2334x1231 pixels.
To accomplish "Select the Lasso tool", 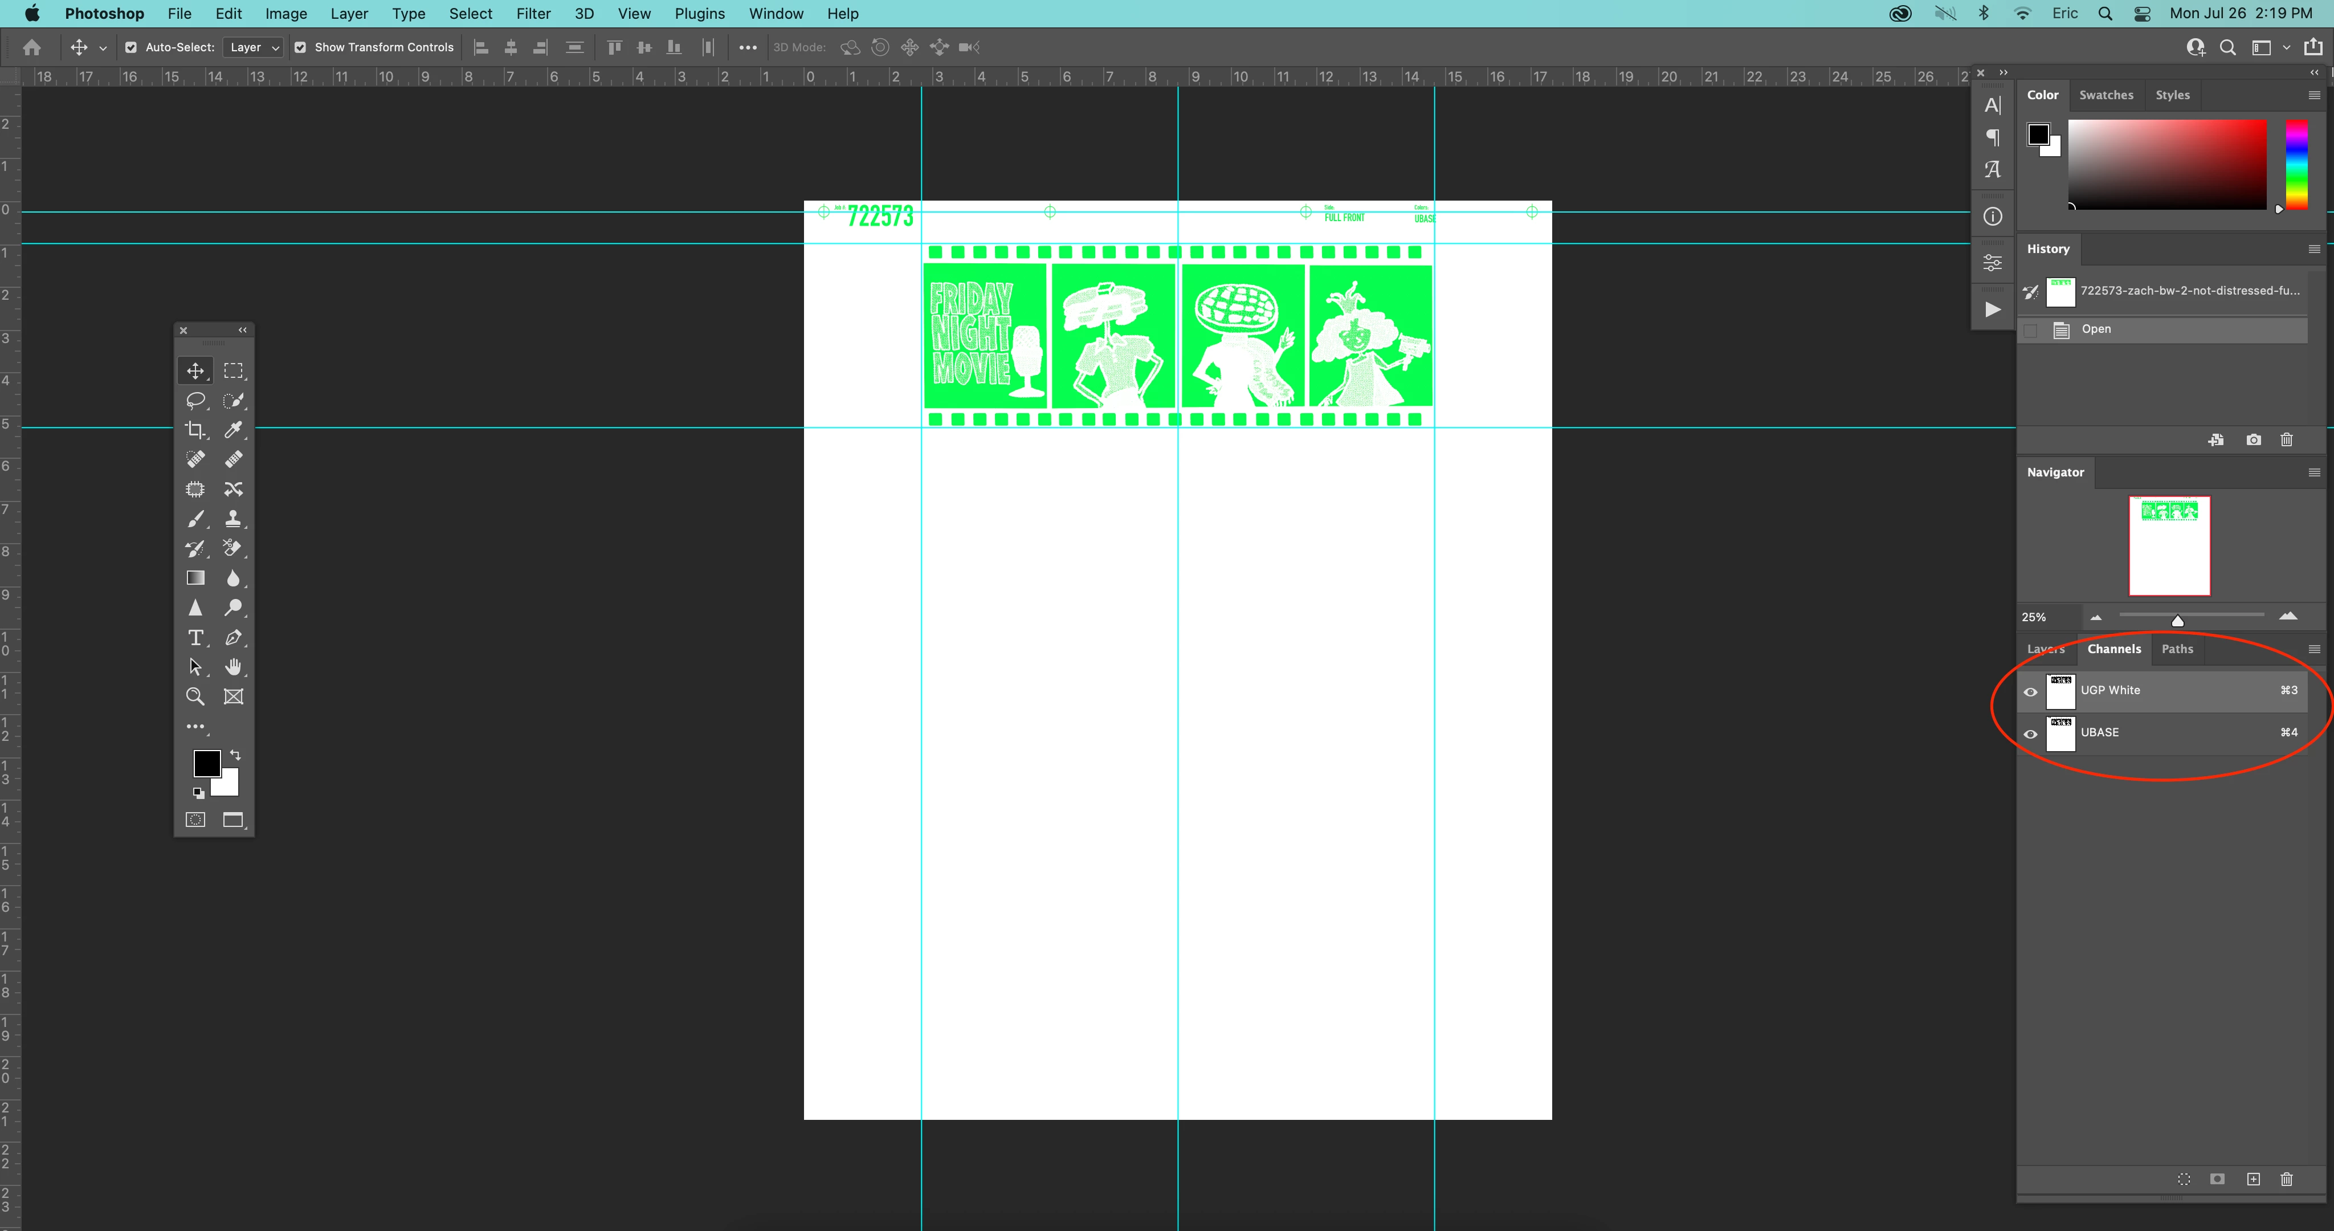I will click(x=195, y=400).
